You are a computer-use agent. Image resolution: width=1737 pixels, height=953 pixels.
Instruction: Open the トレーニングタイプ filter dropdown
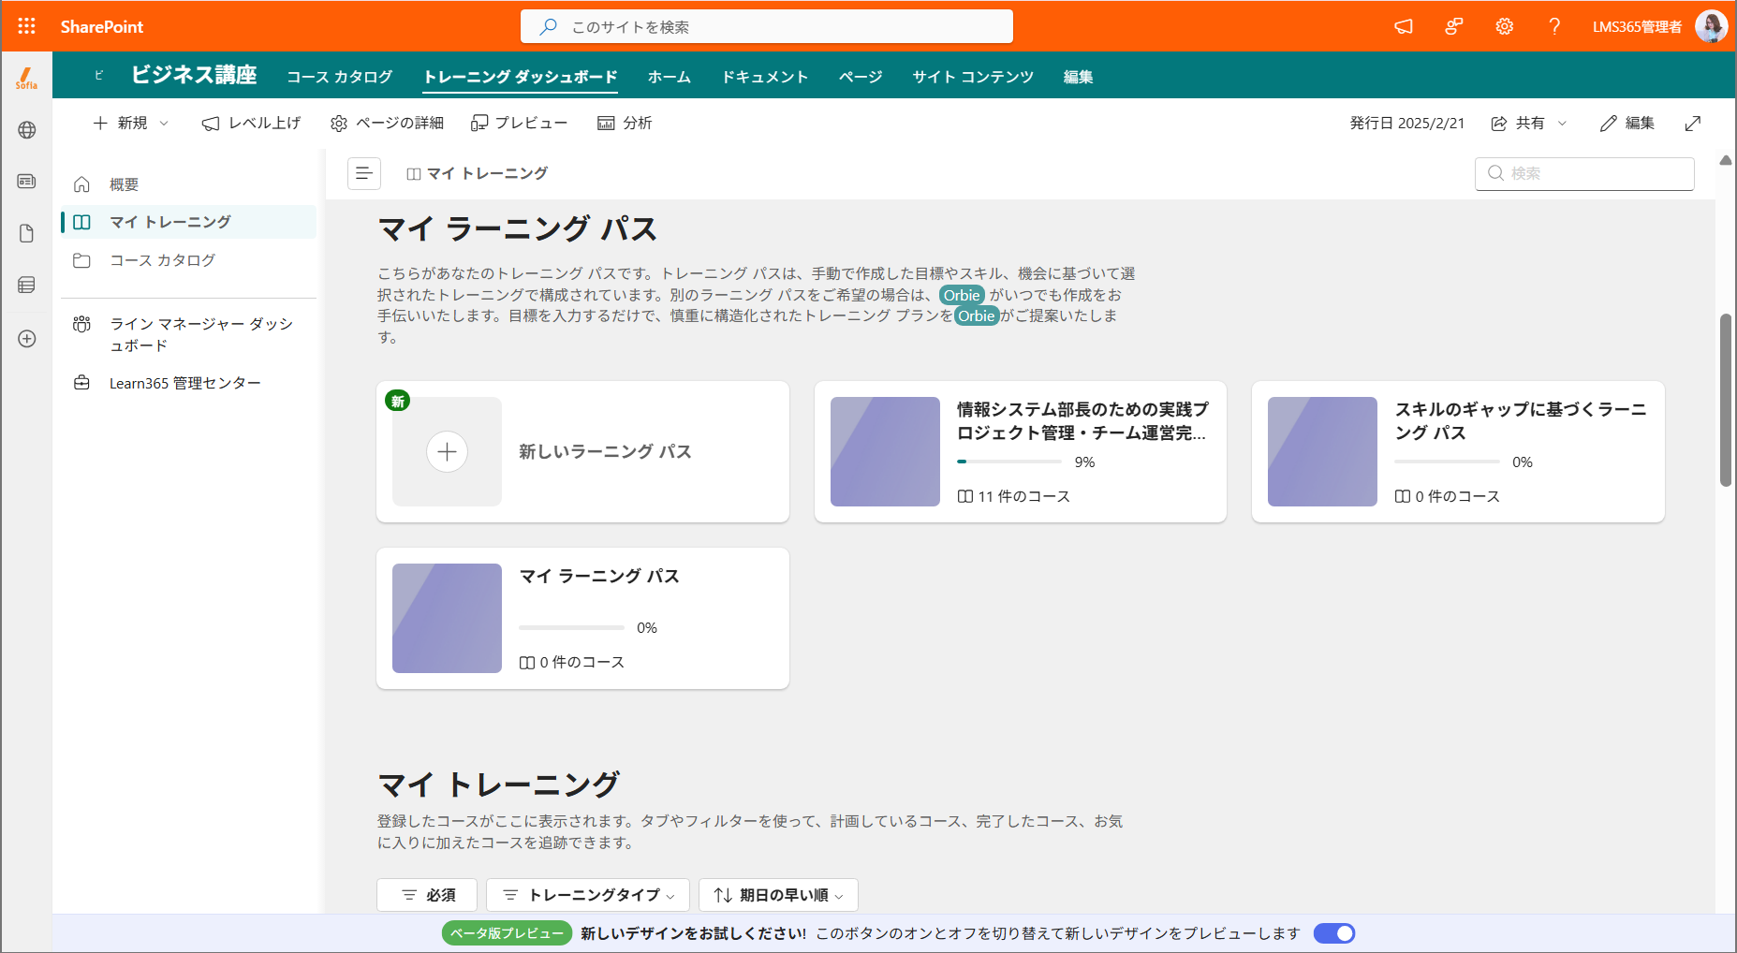[588, 895]
